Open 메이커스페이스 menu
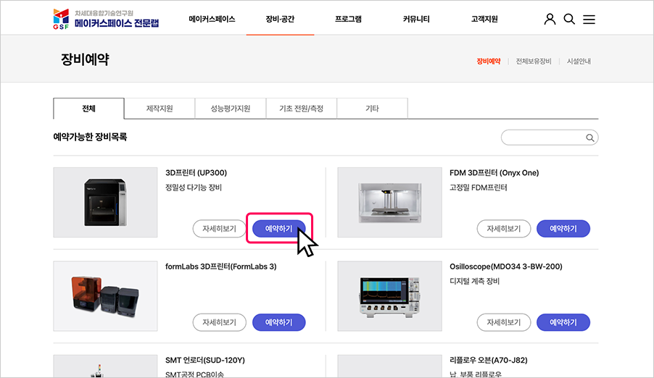This screenshot has height=378, width=654. pyautogui.click(x=212, y=19)
